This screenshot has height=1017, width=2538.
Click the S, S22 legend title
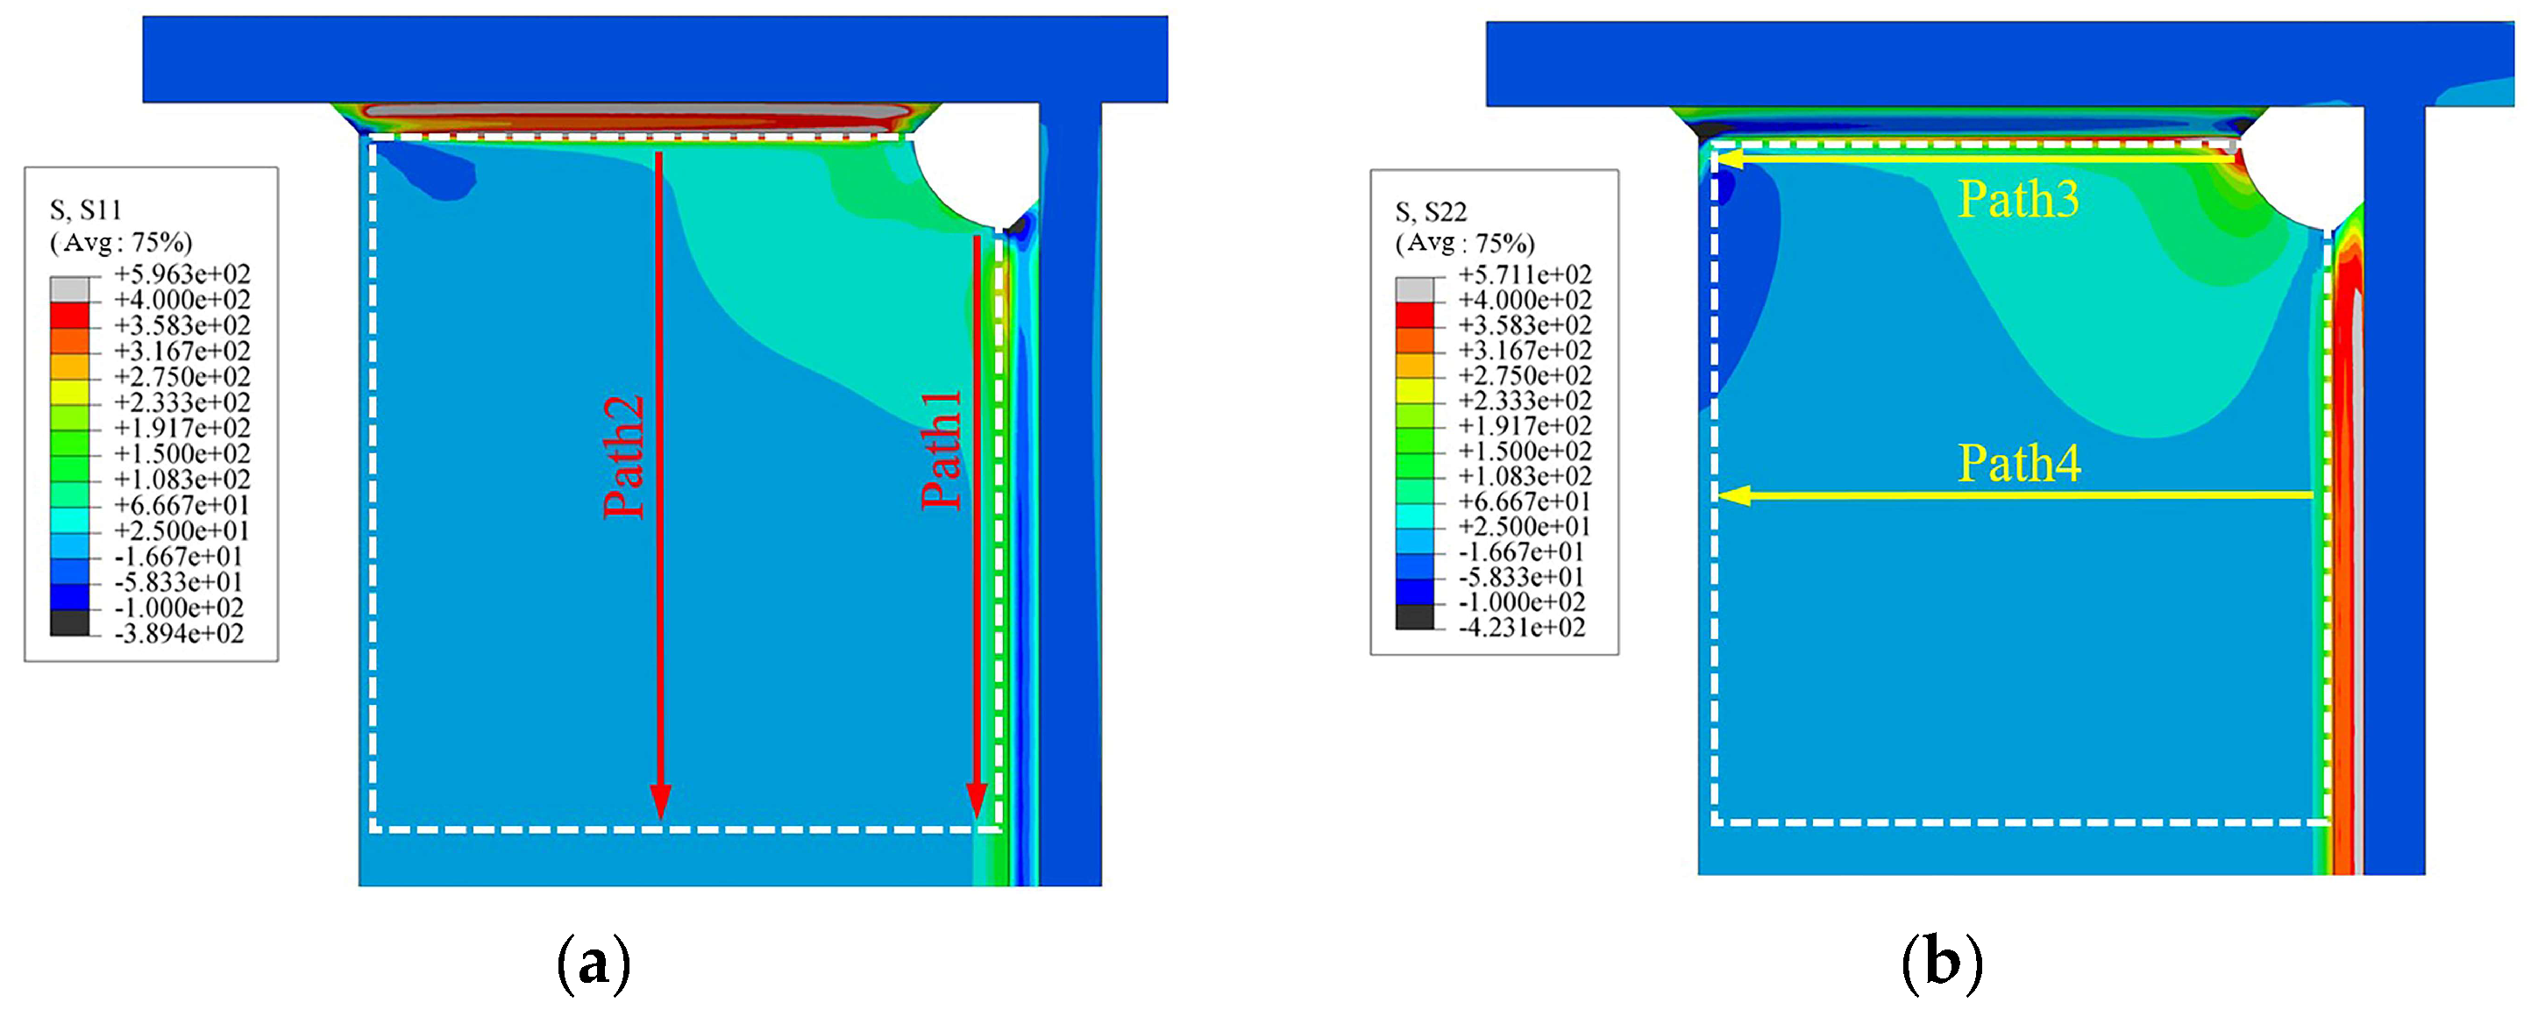pyautogui.click(x=1431, y=212)
